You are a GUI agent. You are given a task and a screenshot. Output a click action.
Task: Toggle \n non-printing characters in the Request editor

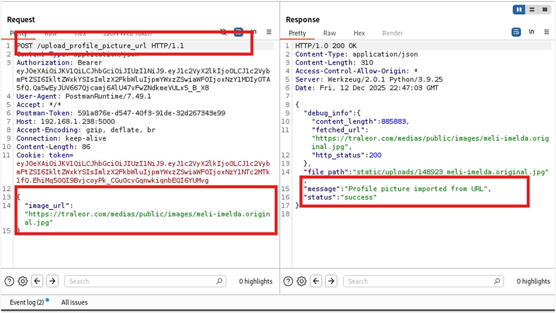253,32
